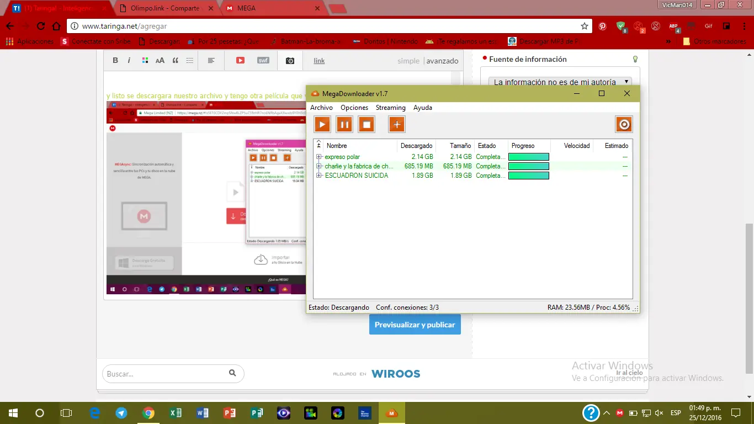The height and width of the screenshot is (424, 754).
Task: Open the Aplicaciones bookmarks shortcut
Action: tap(29, 41)
